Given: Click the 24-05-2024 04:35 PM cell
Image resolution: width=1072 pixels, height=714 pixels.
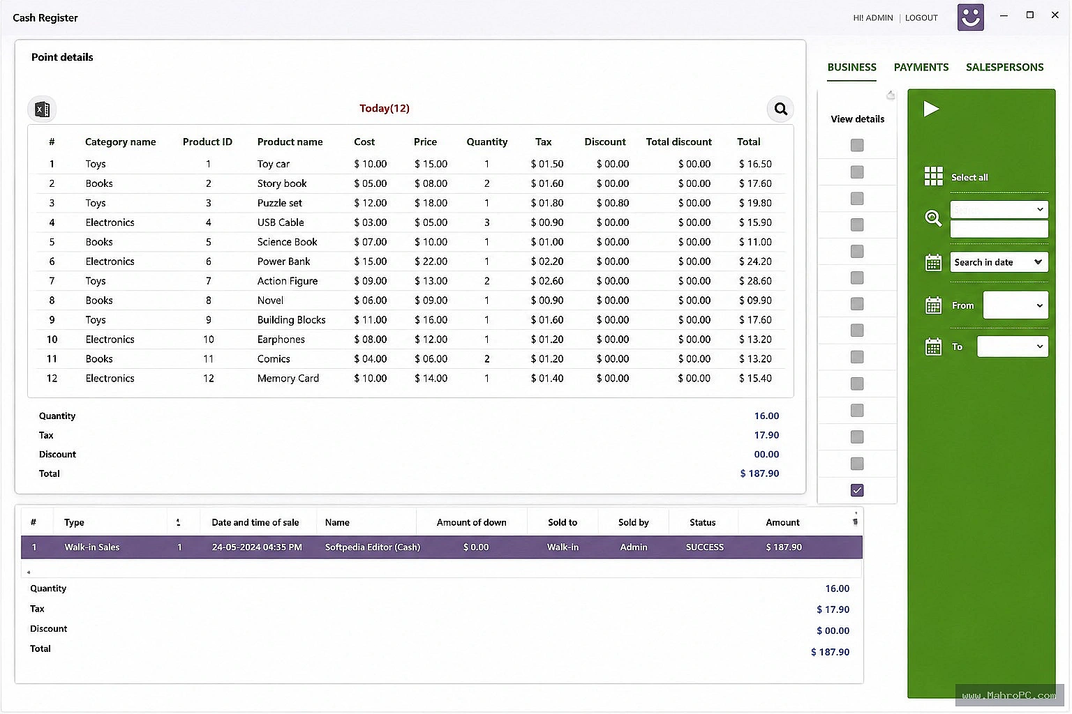Looking at the screenshot, I should [257, 547].
